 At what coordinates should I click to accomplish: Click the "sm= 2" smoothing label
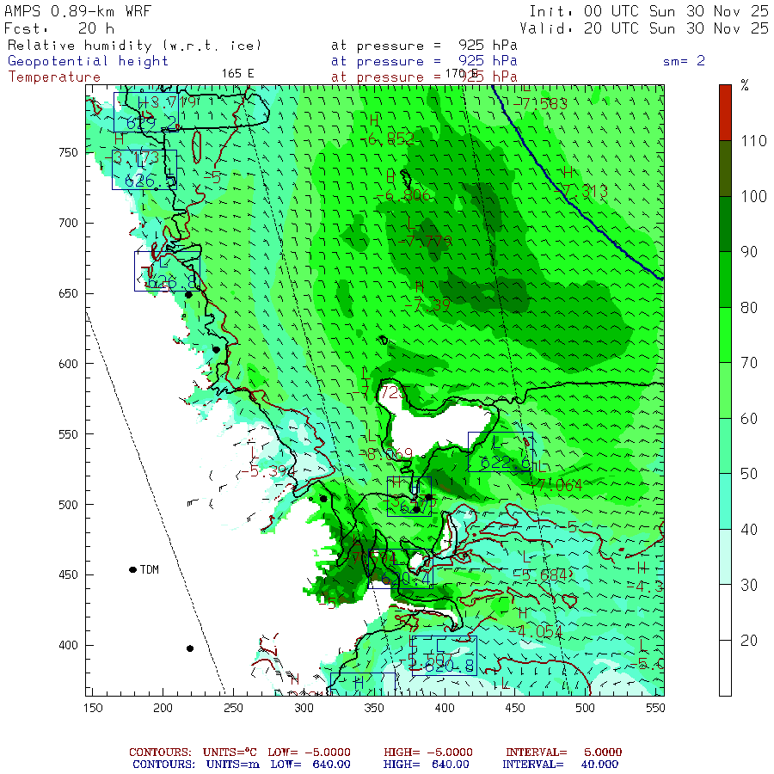684,61
